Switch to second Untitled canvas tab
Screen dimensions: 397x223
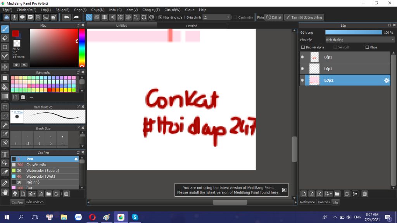(x=192, y=26)
